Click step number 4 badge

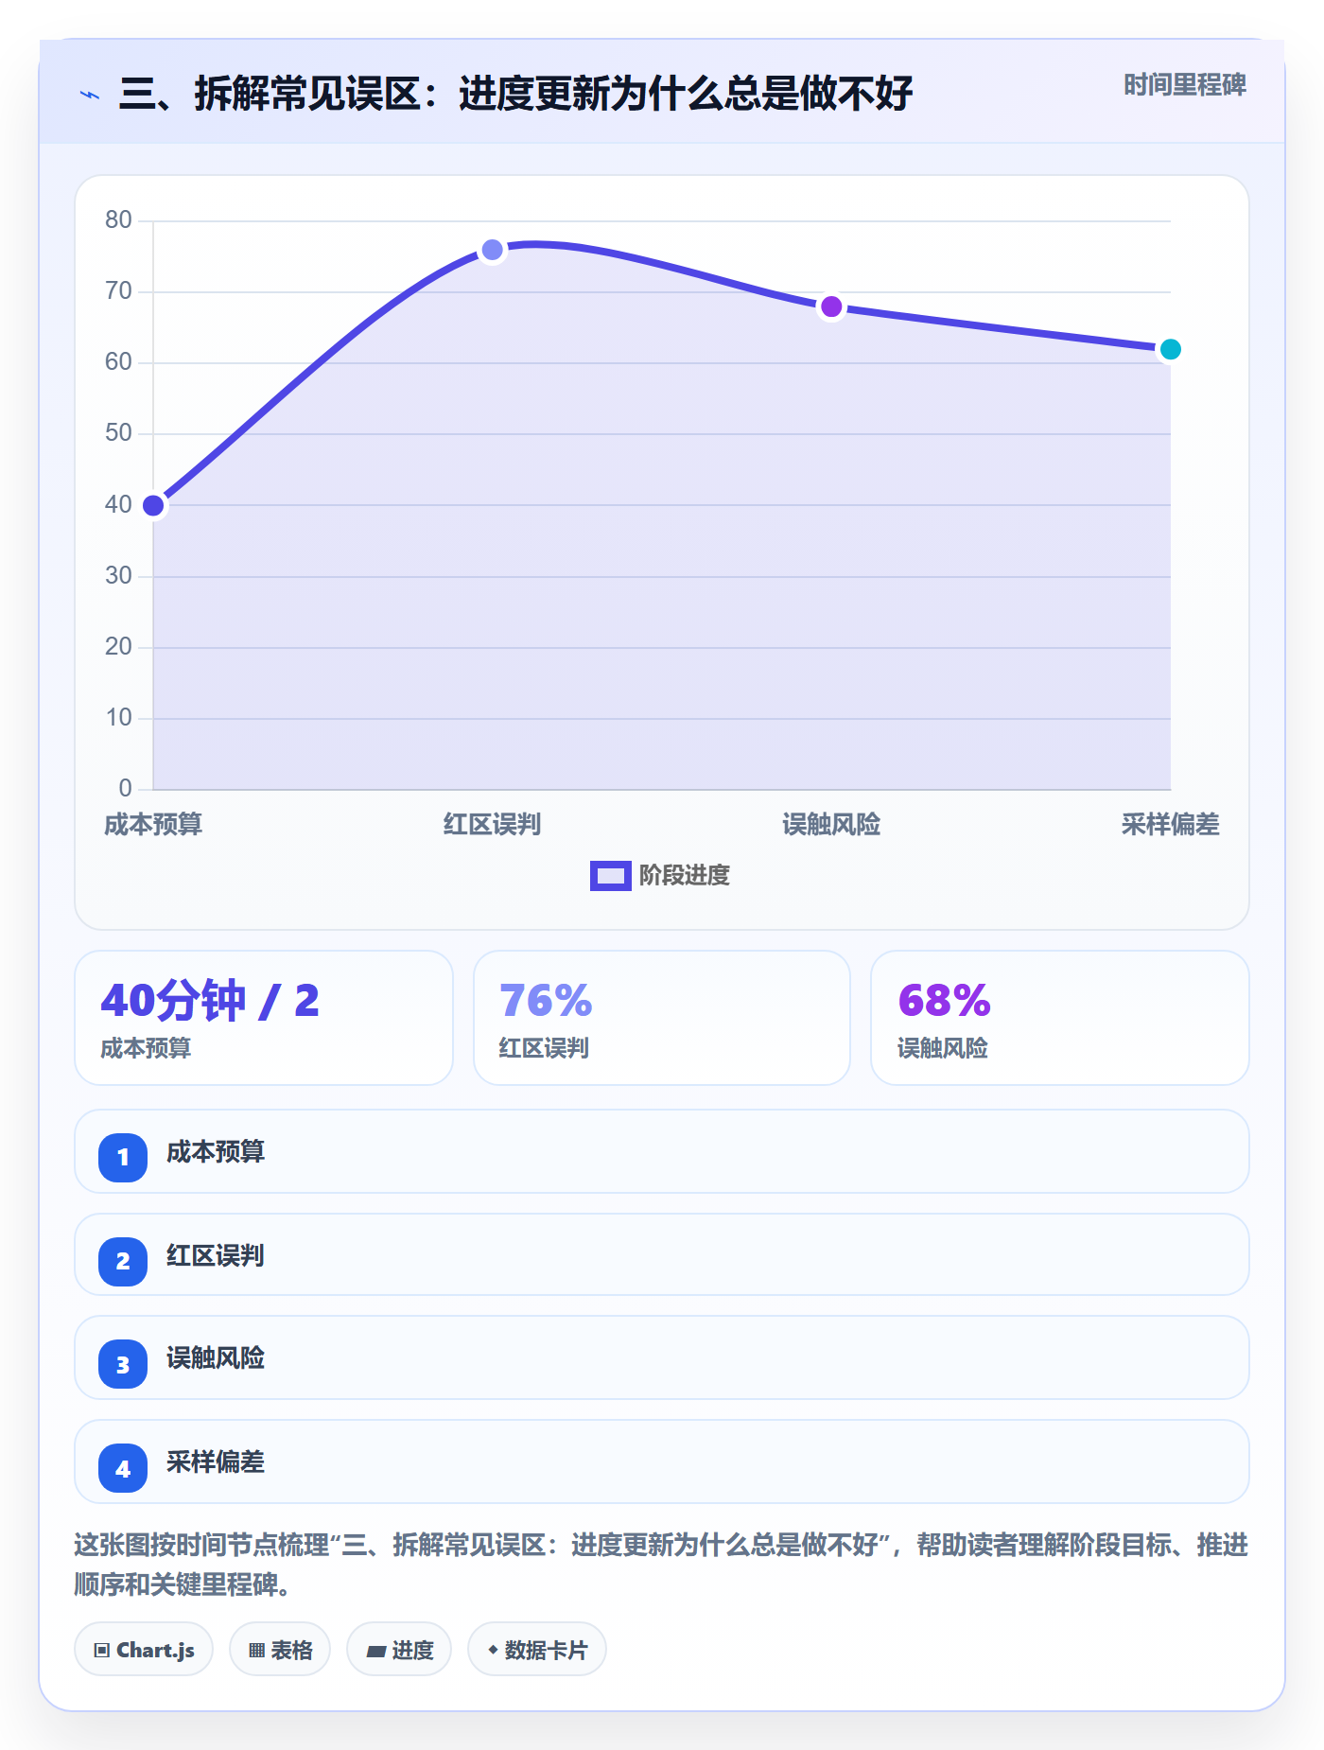(x=123, y=1469)
